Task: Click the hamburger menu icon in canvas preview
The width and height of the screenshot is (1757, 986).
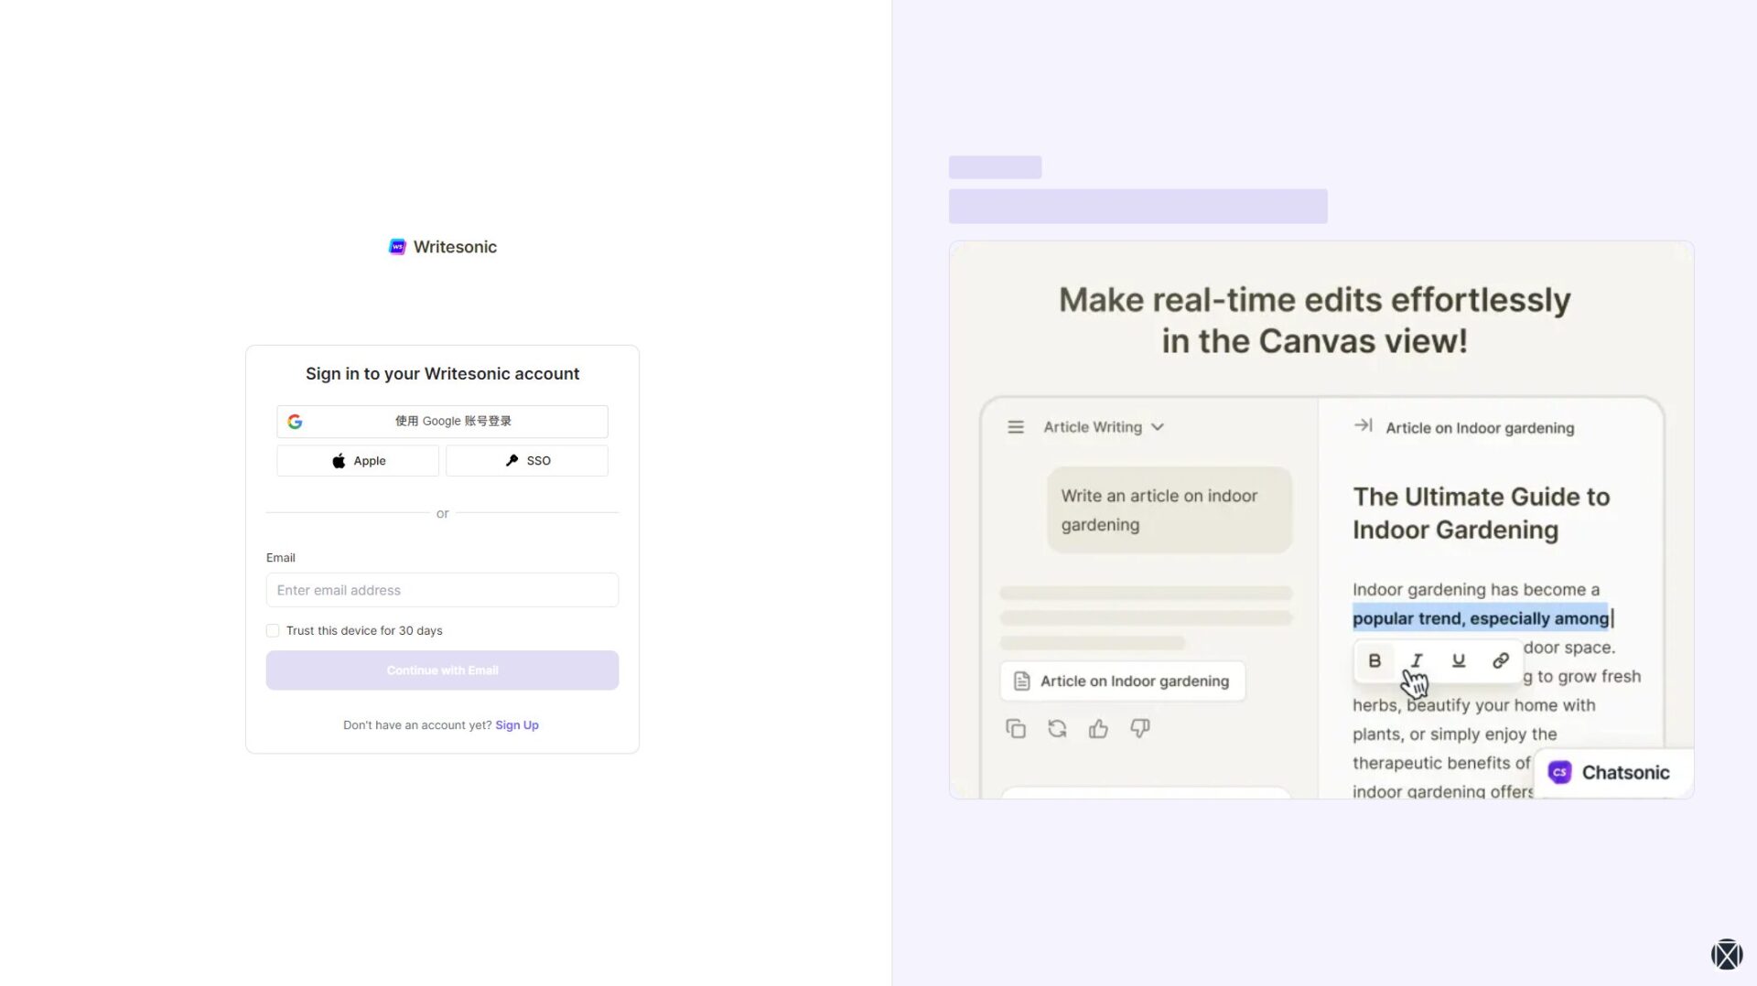Action: coord(1016,427)
